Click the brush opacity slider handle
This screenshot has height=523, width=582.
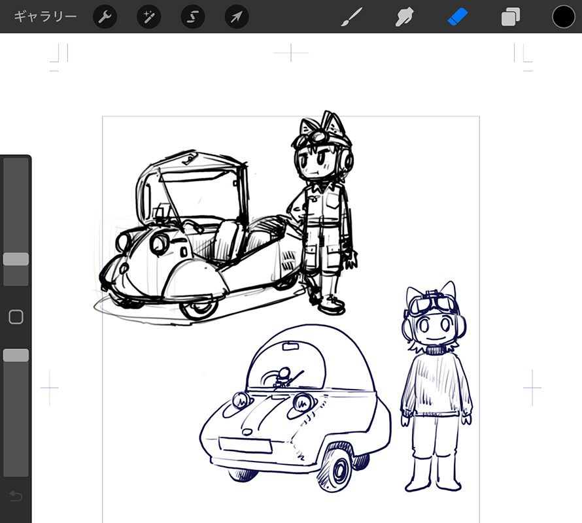point(16,355)
